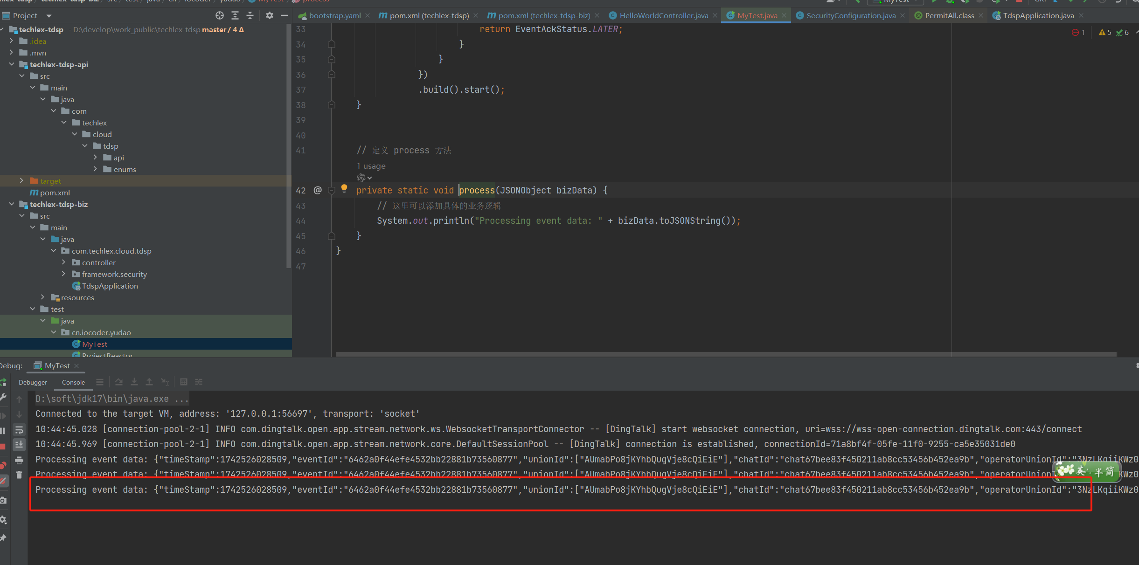Switch to HelloWorldController.java tab
Viewport: 1139px width, 565px height.
coord(663,16)
